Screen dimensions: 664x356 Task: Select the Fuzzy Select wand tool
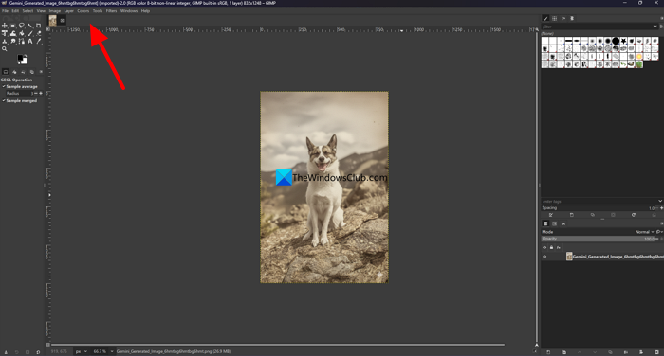30,26
